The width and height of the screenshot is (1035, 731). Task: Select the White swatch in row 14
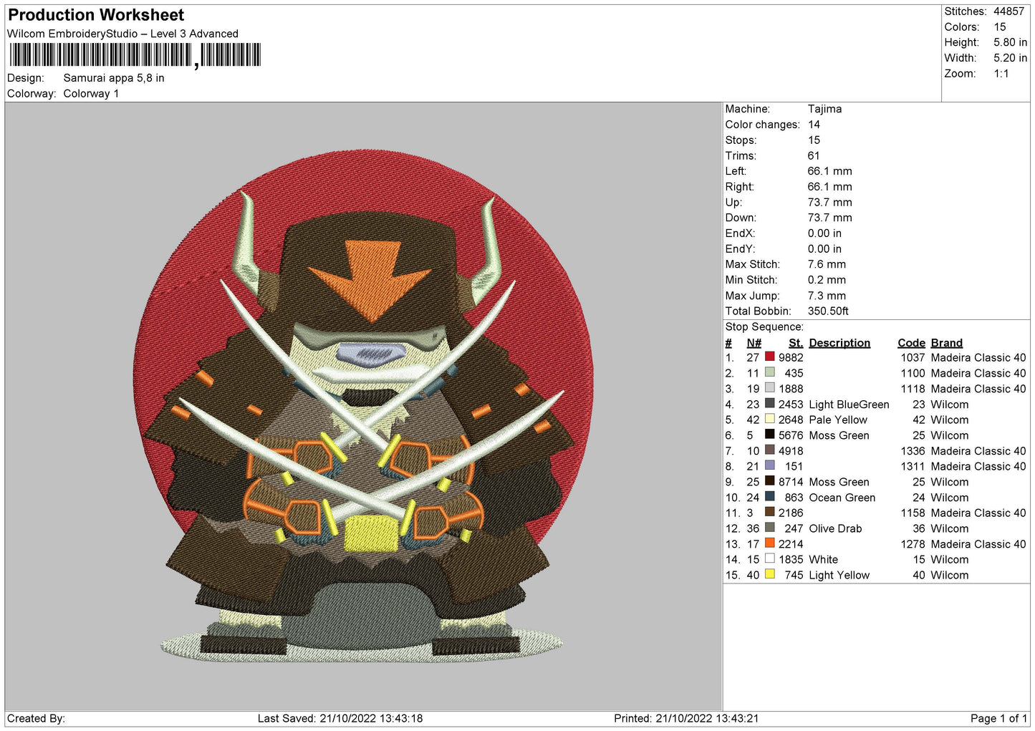[770, 558]
